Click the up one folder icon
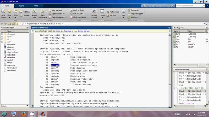Viewport: 209px width, 117px height. [9, 24]
